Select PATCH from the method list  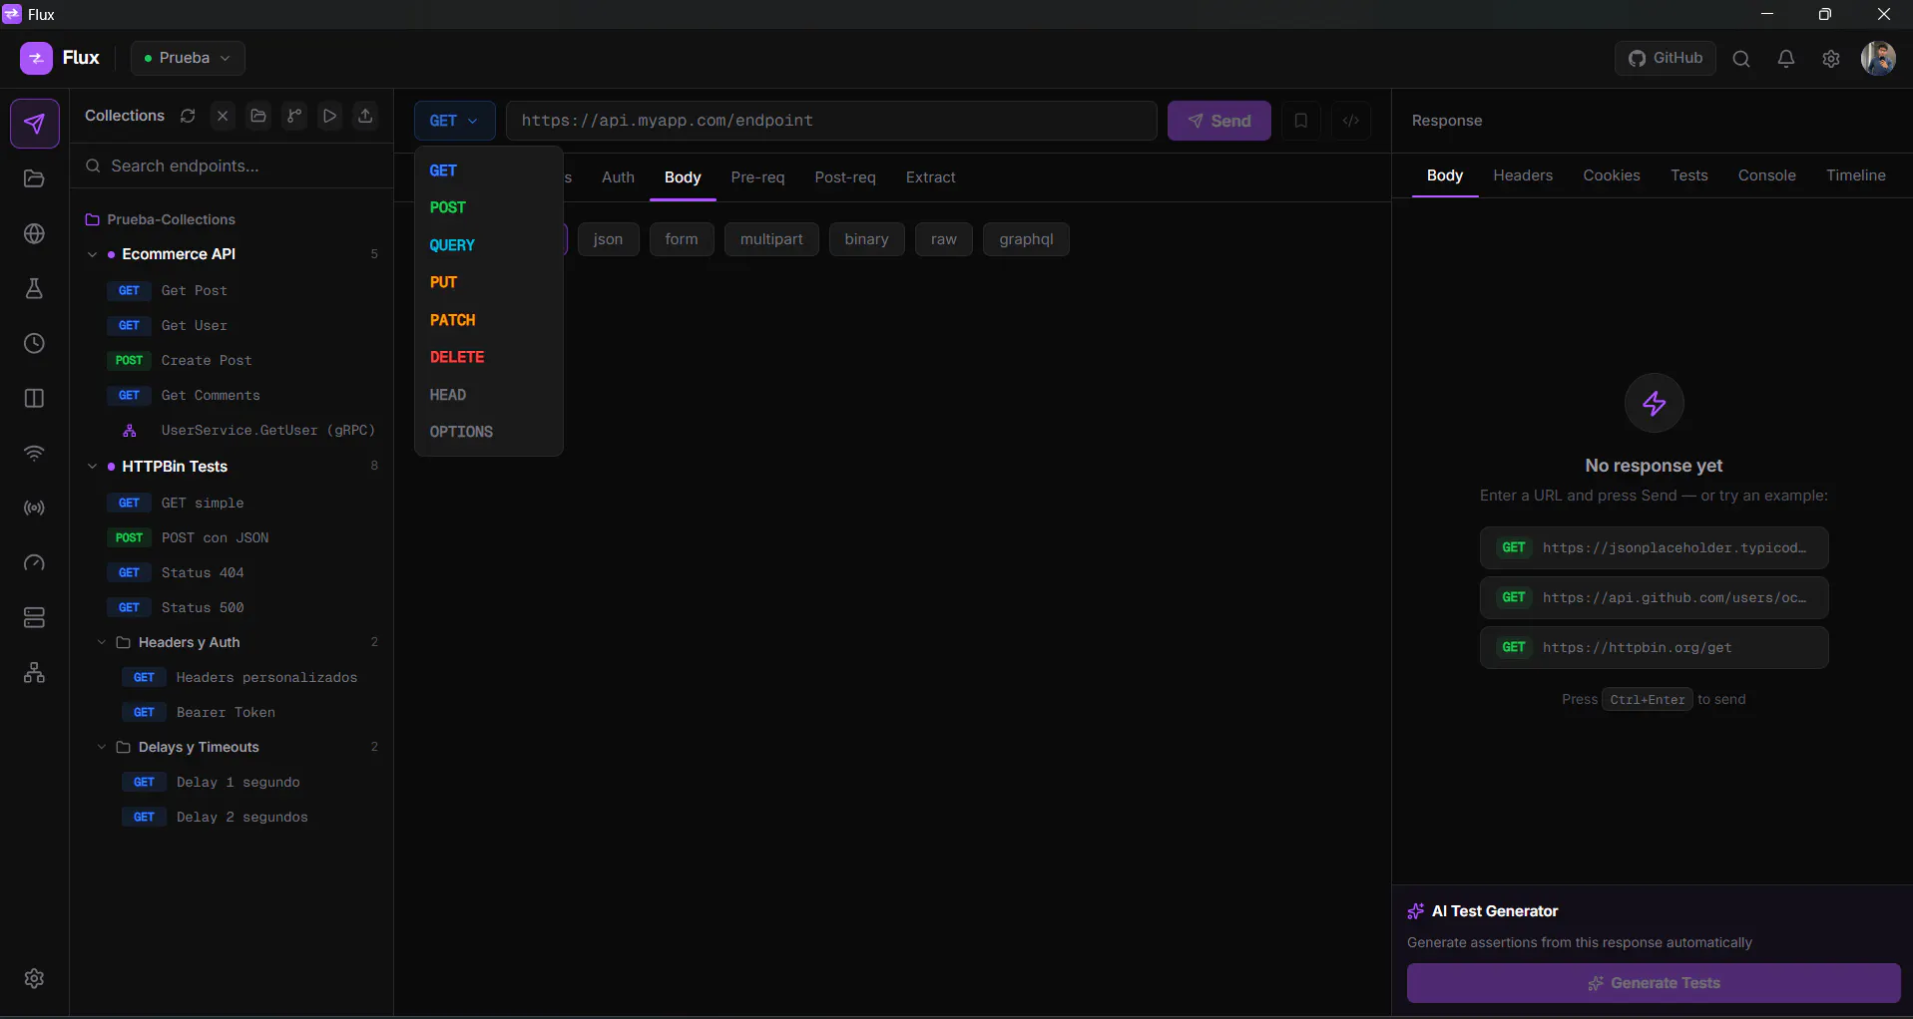(489, 320)
